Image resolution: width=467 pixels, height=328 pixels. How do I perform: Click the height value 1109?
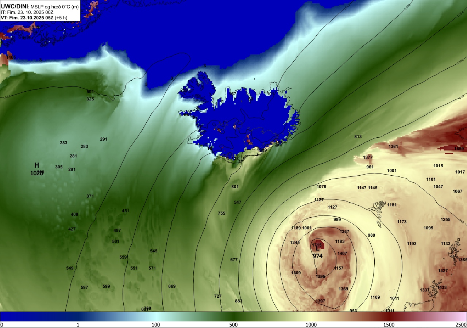tap(375, 297)
